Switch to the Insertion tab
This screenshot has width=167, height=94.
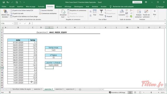coord(20,7)
